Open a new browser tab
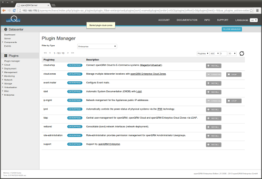 coord(53,5)
